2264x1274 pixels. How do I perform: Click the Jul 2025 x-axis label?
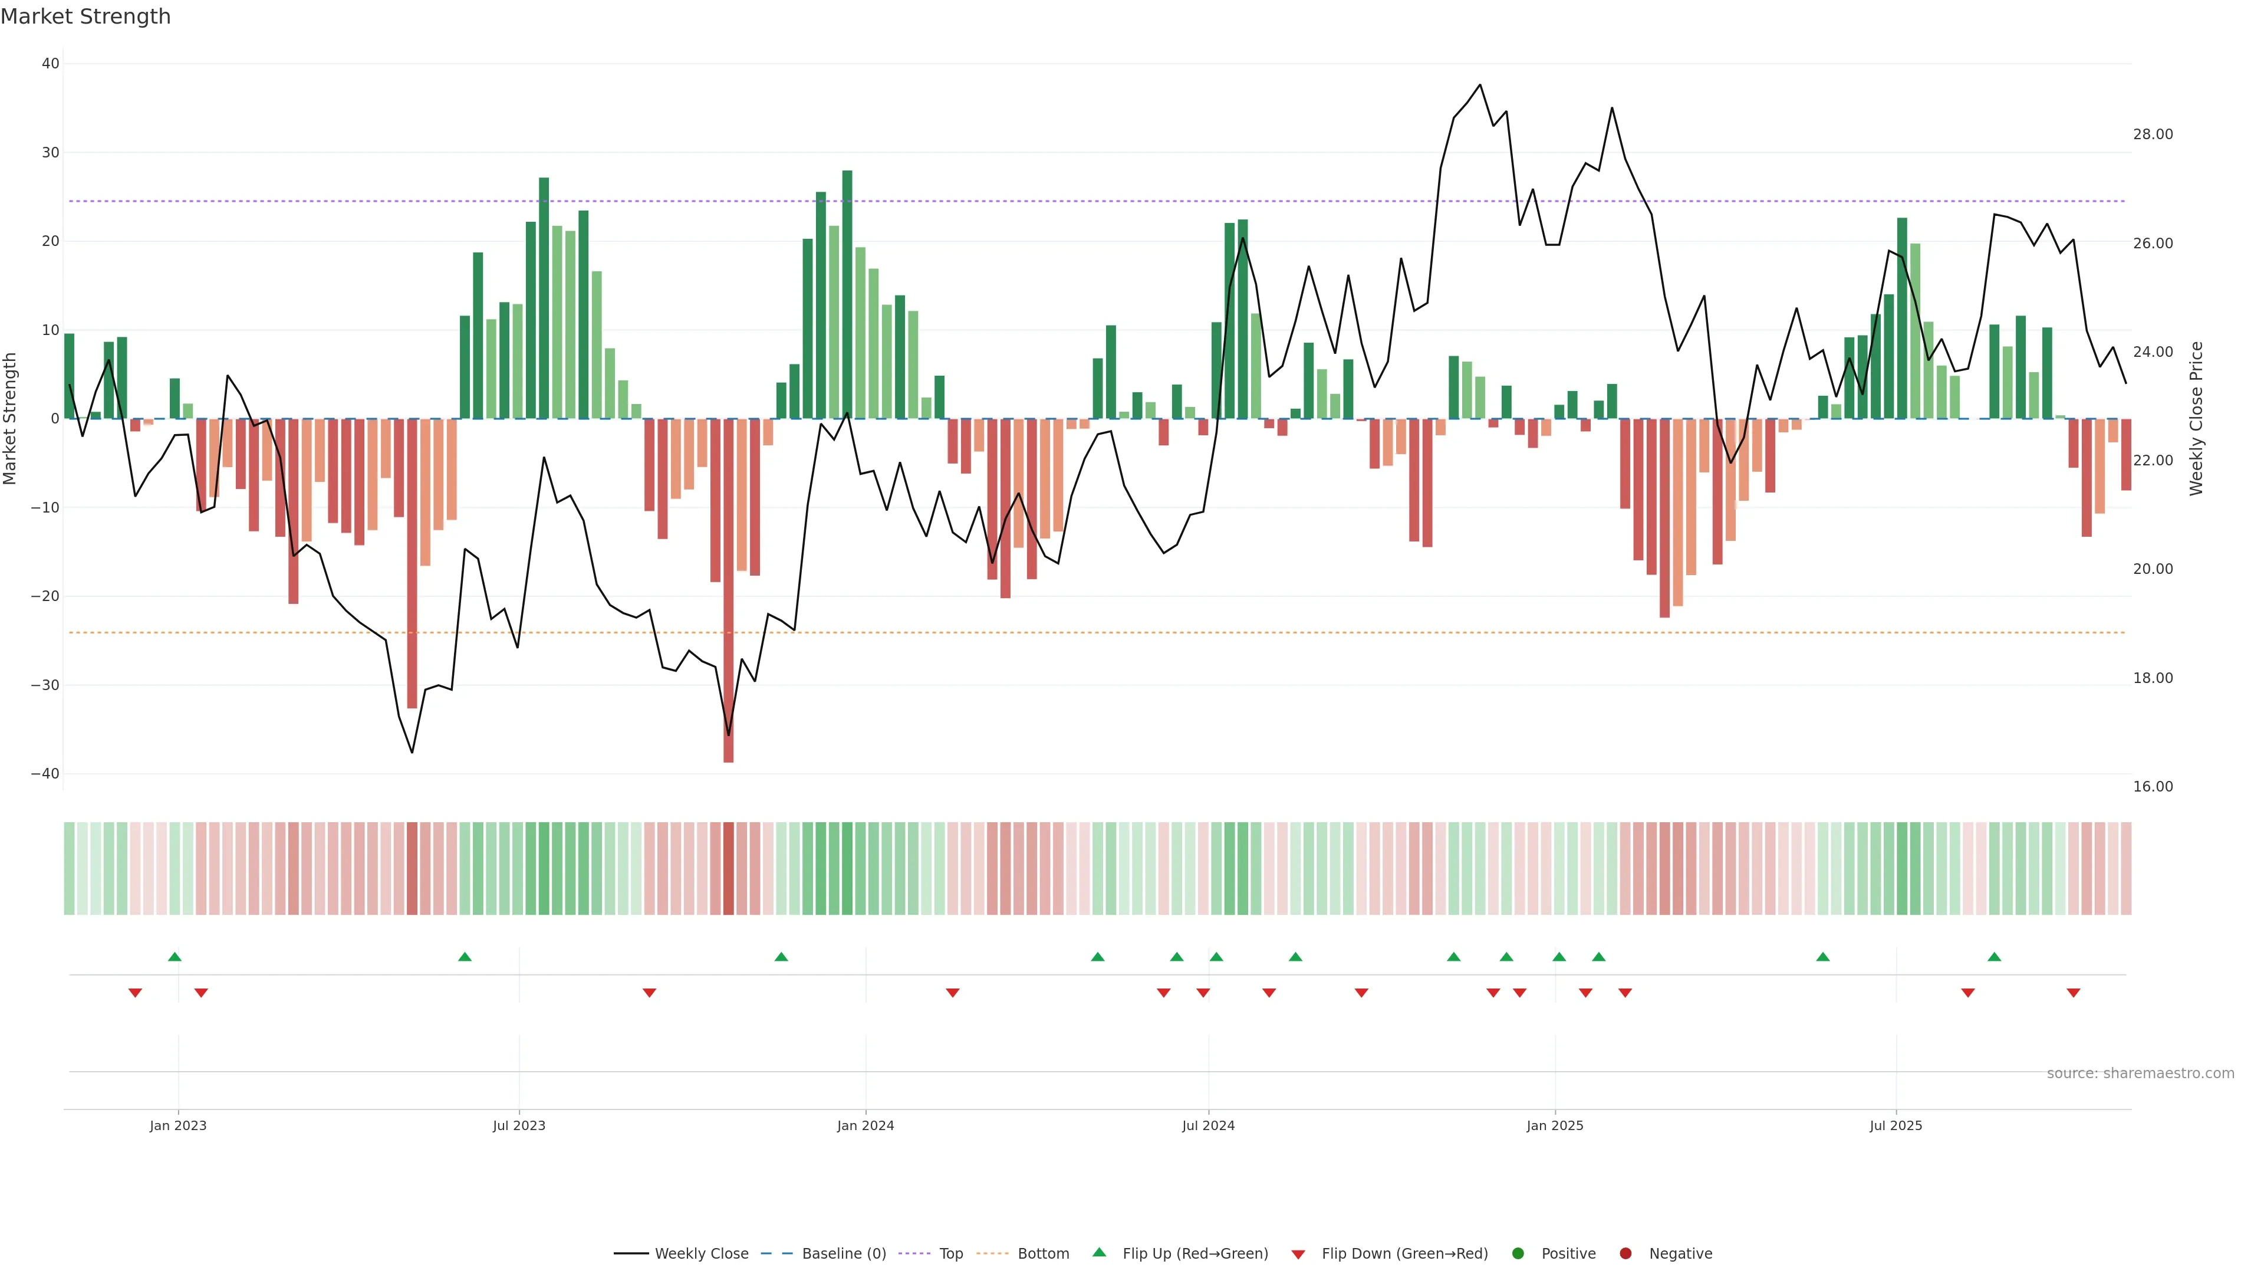pos(1895,1125)
